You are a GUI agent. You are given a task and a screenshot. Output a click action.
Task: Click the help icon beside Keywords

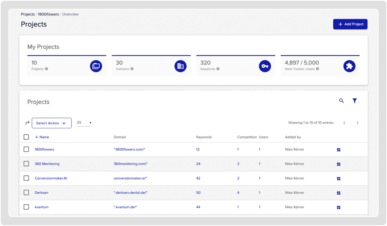218,69
